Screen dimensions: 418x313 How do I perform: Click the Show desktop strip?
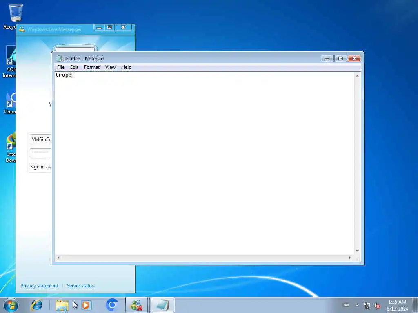[415, 305]
